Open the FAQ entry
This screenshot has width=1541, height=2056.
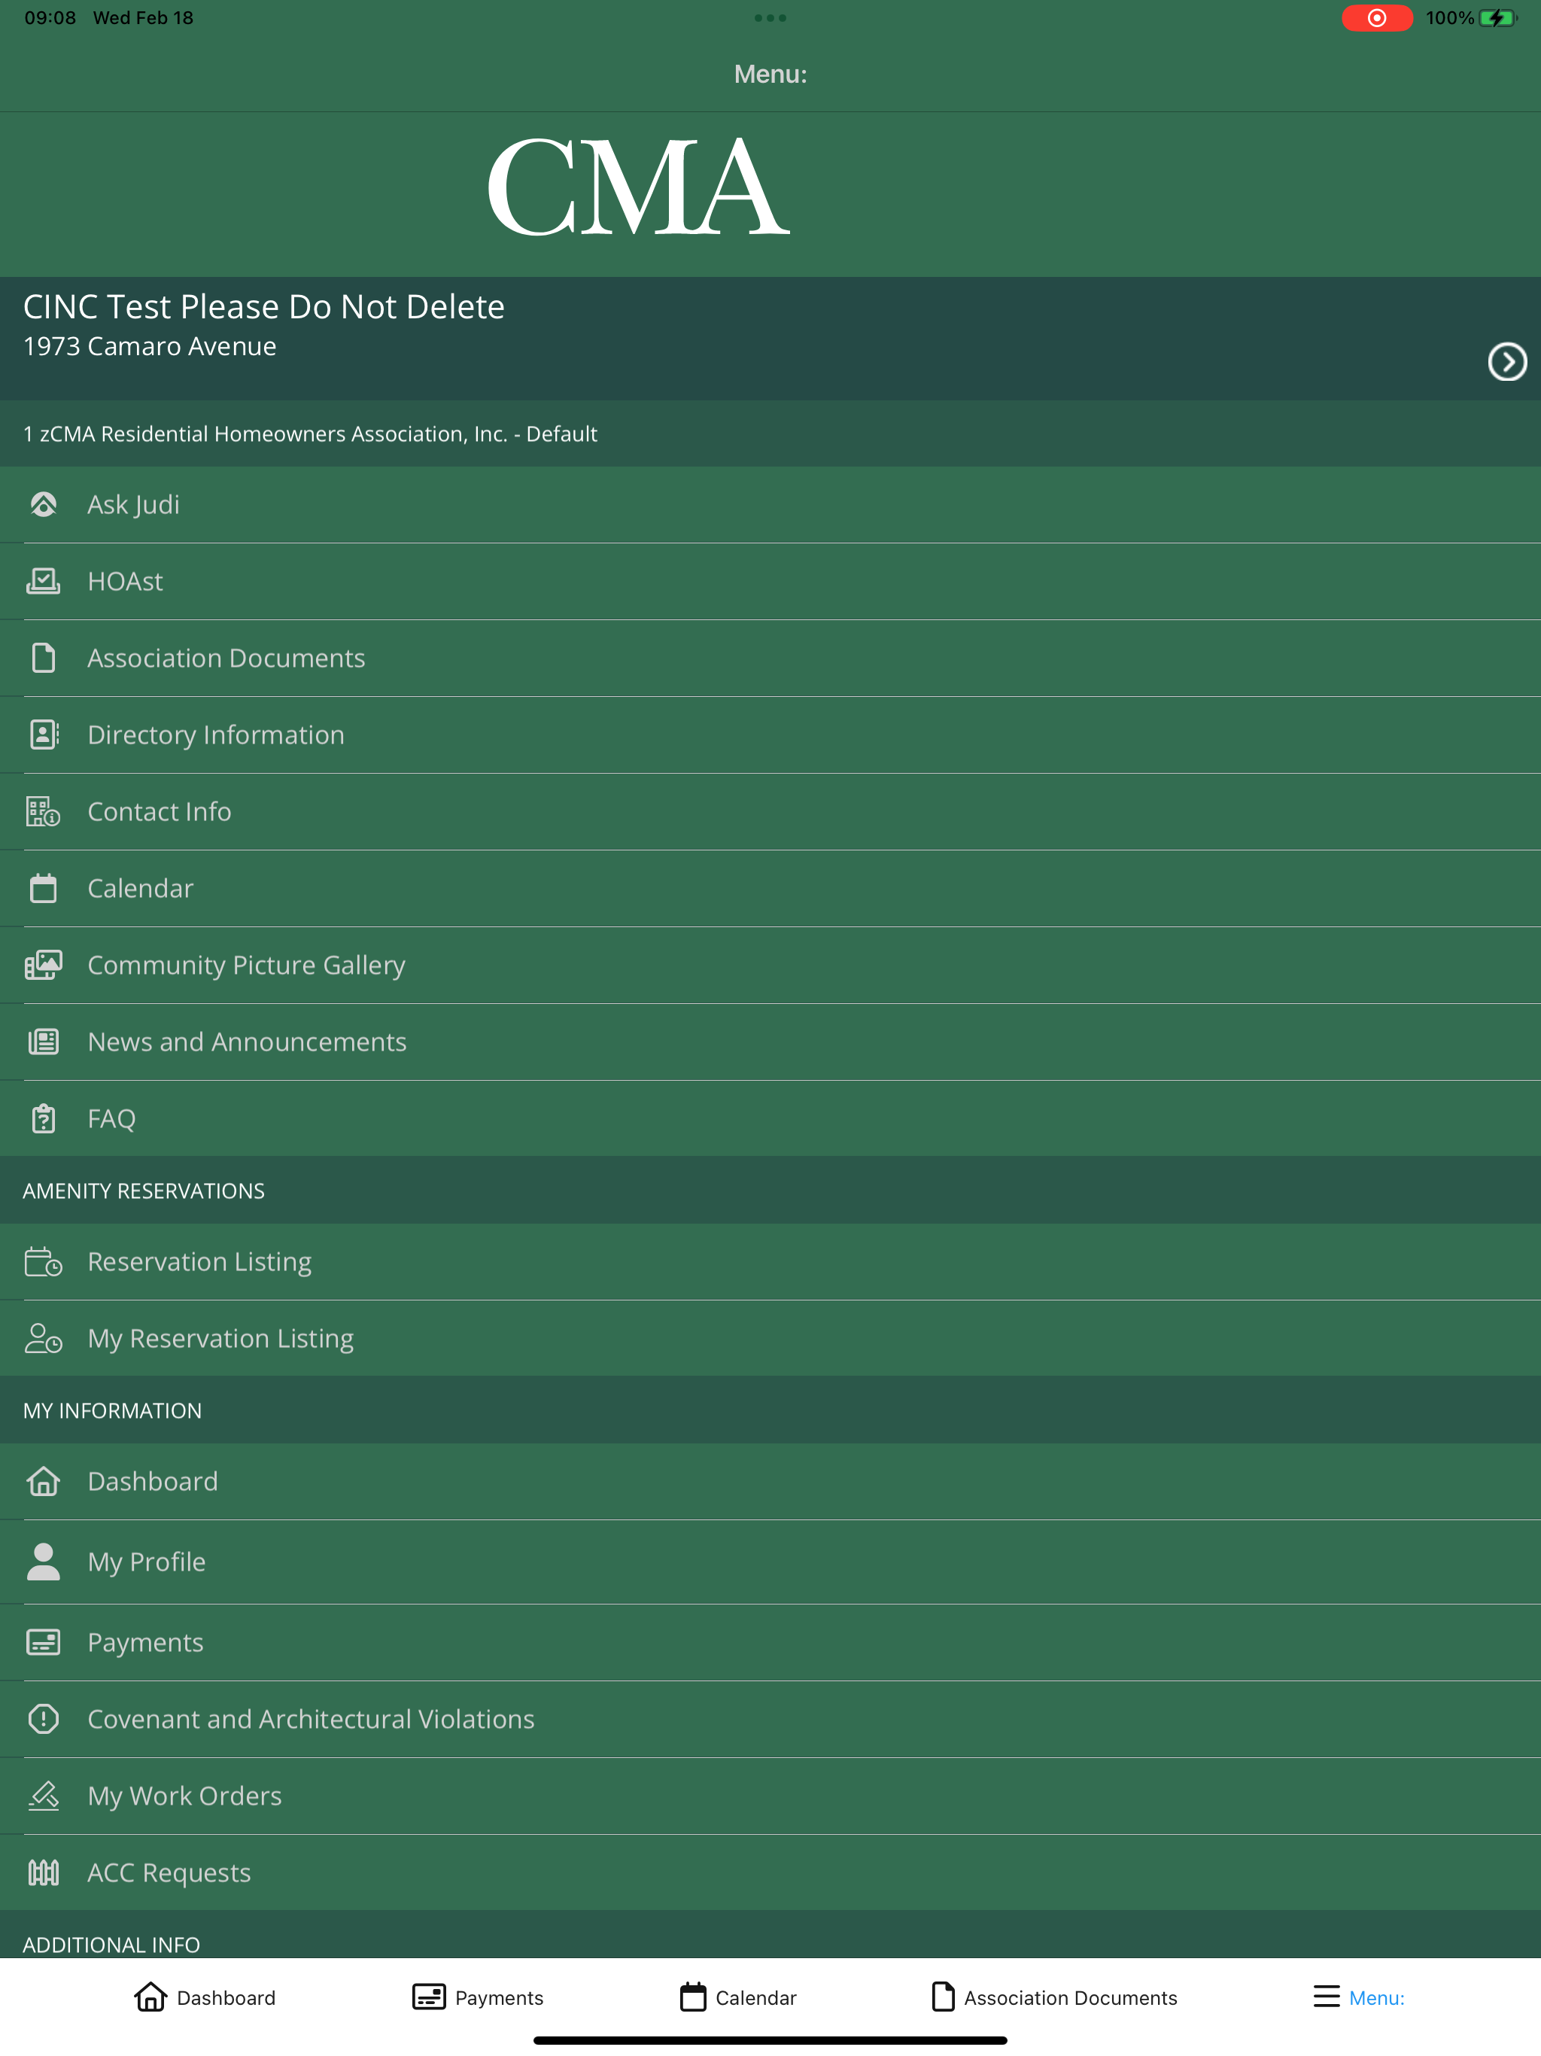(x=770, y=1118)
